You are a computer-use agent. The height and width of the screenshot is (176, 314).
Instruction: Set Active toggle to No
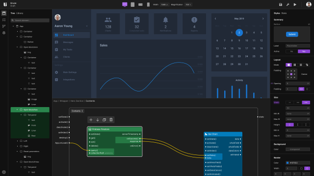[291, 51]
